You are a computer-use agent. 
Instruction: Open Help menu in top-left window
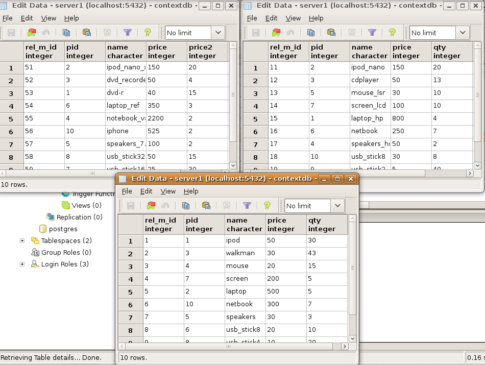pos(71,18)
